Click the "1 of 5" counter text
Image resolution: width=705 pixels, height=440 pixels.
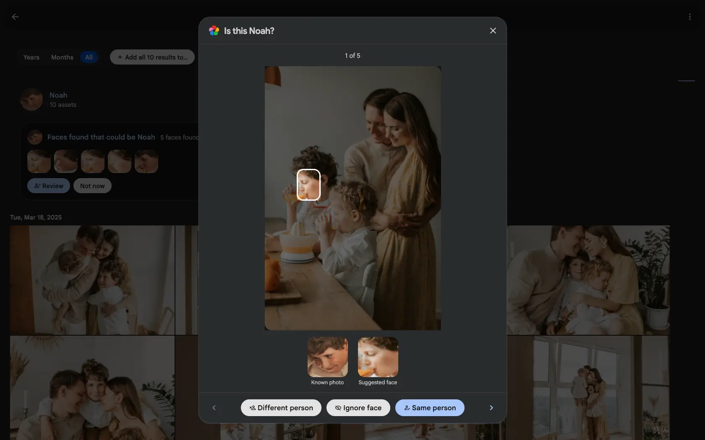[x=352, y=56]
